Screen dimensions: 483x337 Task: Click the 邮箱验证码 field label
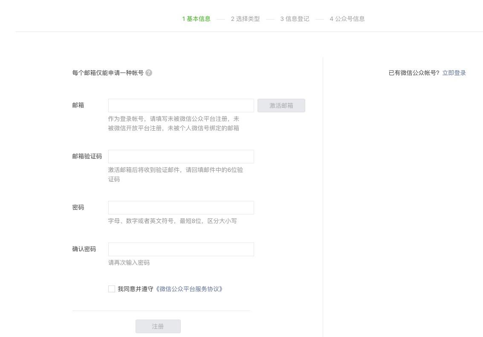point(87,156)
